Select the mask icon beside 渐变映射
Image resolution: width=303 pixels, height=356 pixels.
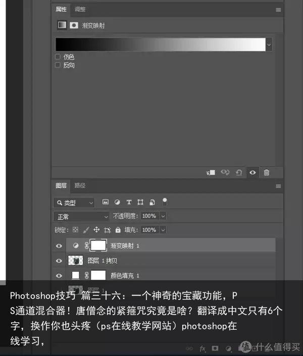point(74,25)
